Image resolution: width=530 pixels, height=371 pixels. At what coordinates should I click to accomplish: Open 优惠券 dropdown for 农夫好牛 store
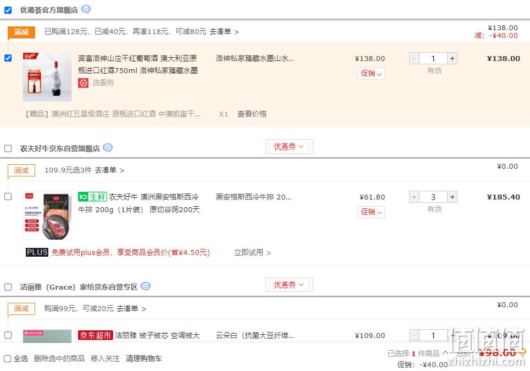(x=289, y=146)
